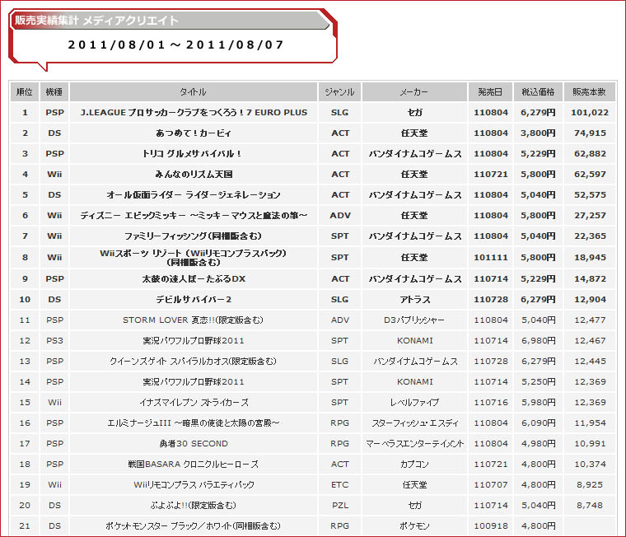
Task: Click the title デビルサバイバー2
Action: (194, 300)
